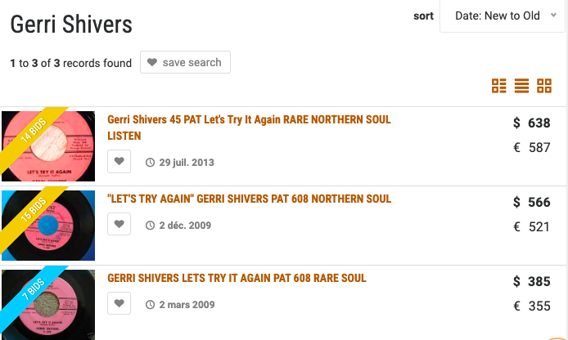This screenshot has width=568, height=340.
Task: Open GERRI SHIVERS LETS TRY IT AGAIN PAT 608 listing
Action: pyautogui.click(x=237, y=278)
